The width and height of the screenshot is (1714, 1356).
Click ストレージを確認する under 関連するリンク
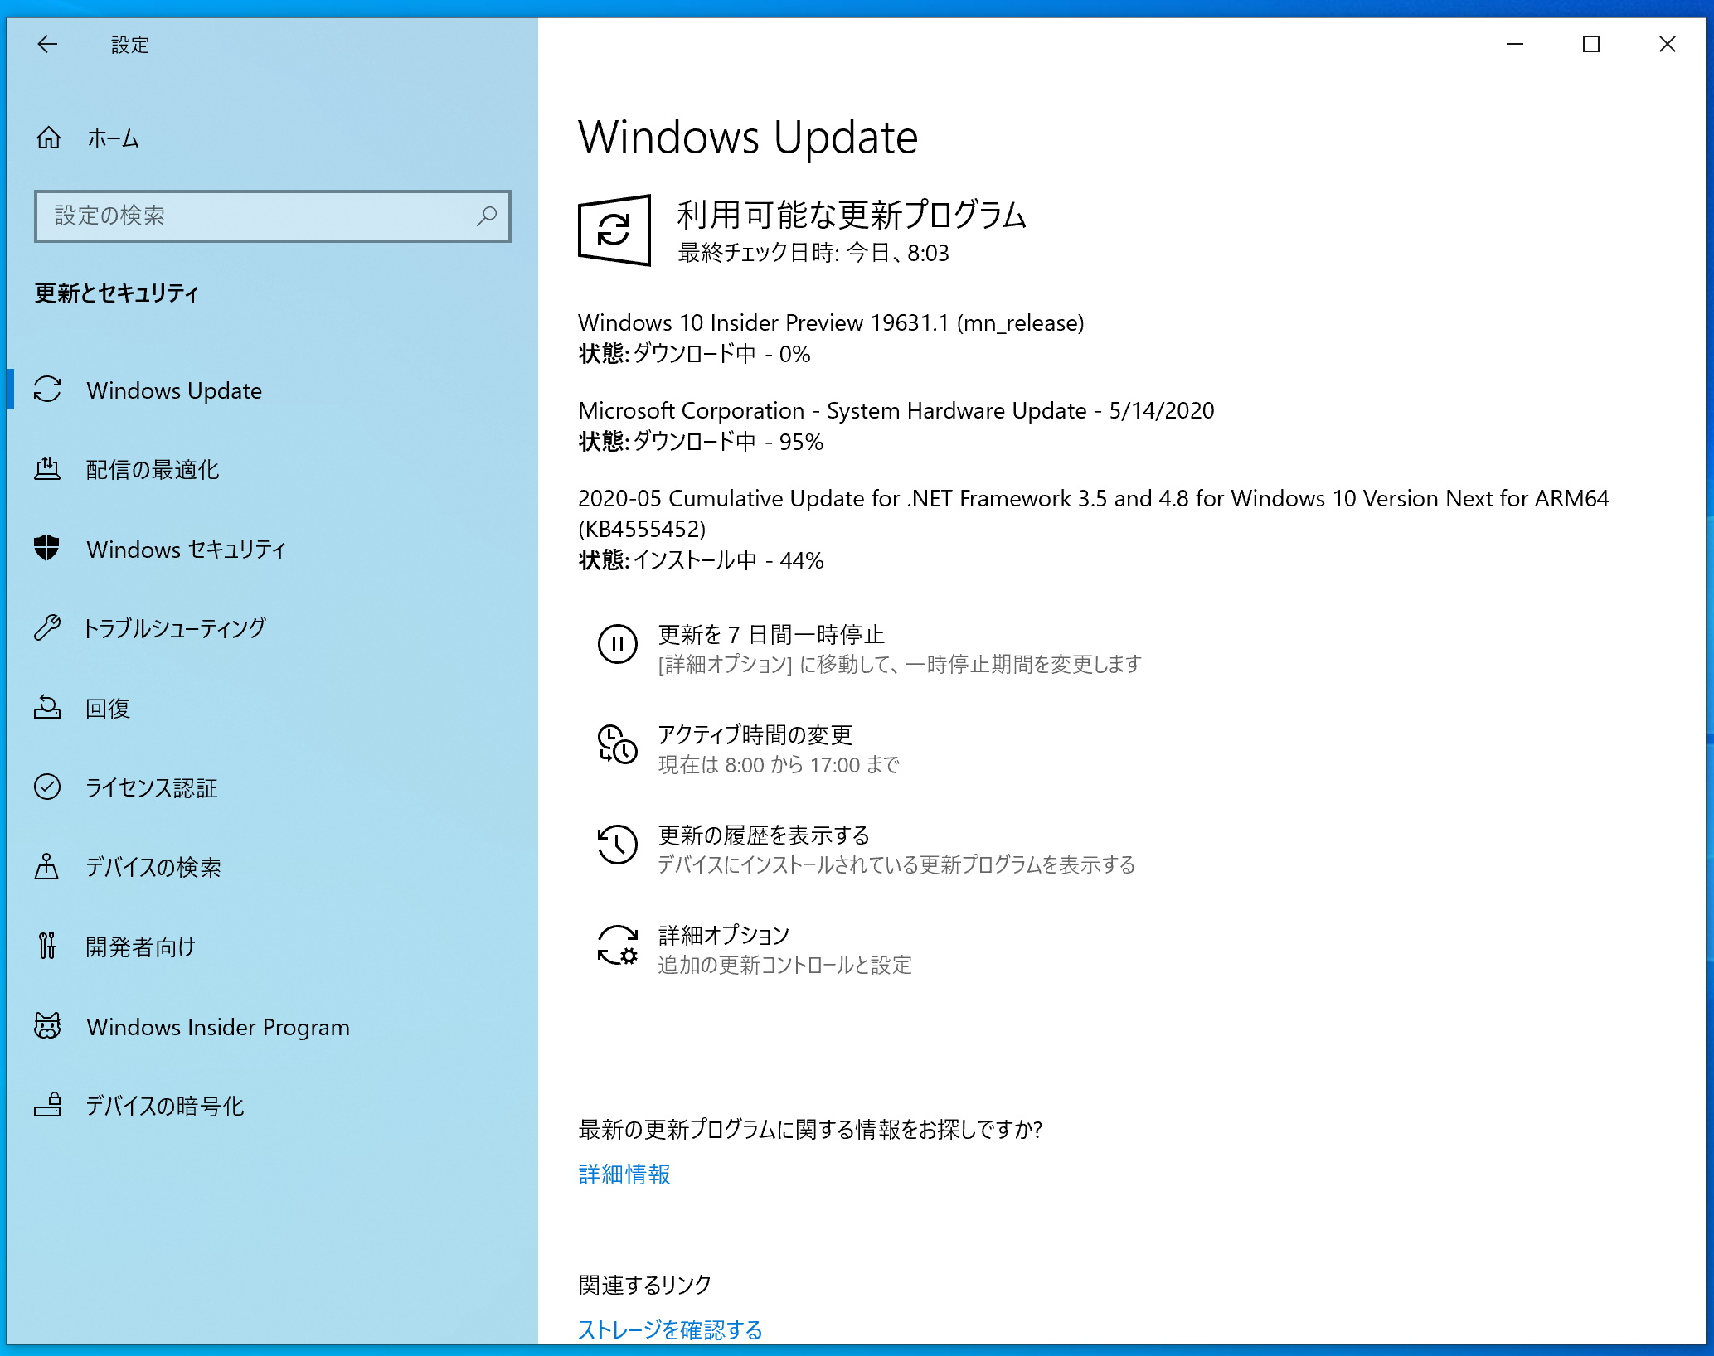pyautogui.click(x=668, y=1329)
